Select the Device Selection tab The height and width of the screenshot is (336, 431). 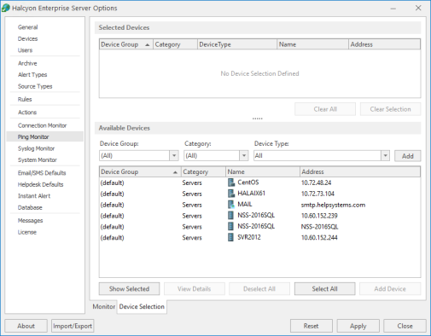(x=142, y=306)
